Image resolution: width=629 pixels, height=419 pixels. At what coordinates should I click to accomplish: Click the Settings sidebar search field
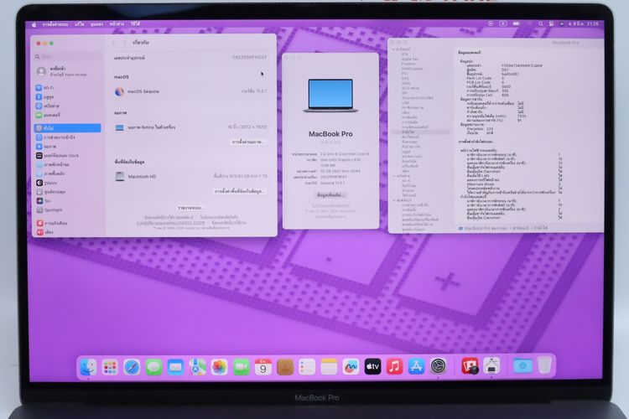(x=68, y=56)
